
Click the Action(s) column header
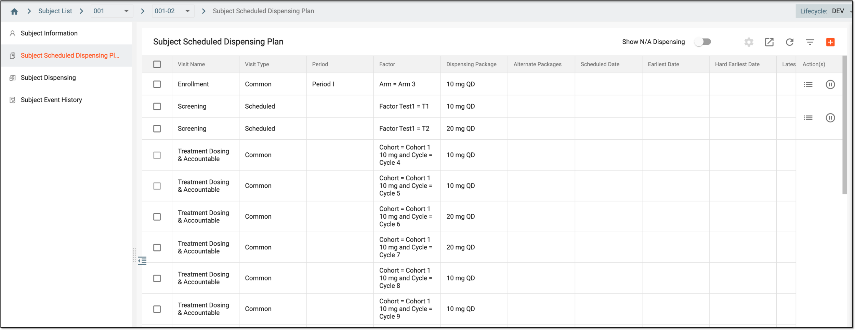coord(814,64)
